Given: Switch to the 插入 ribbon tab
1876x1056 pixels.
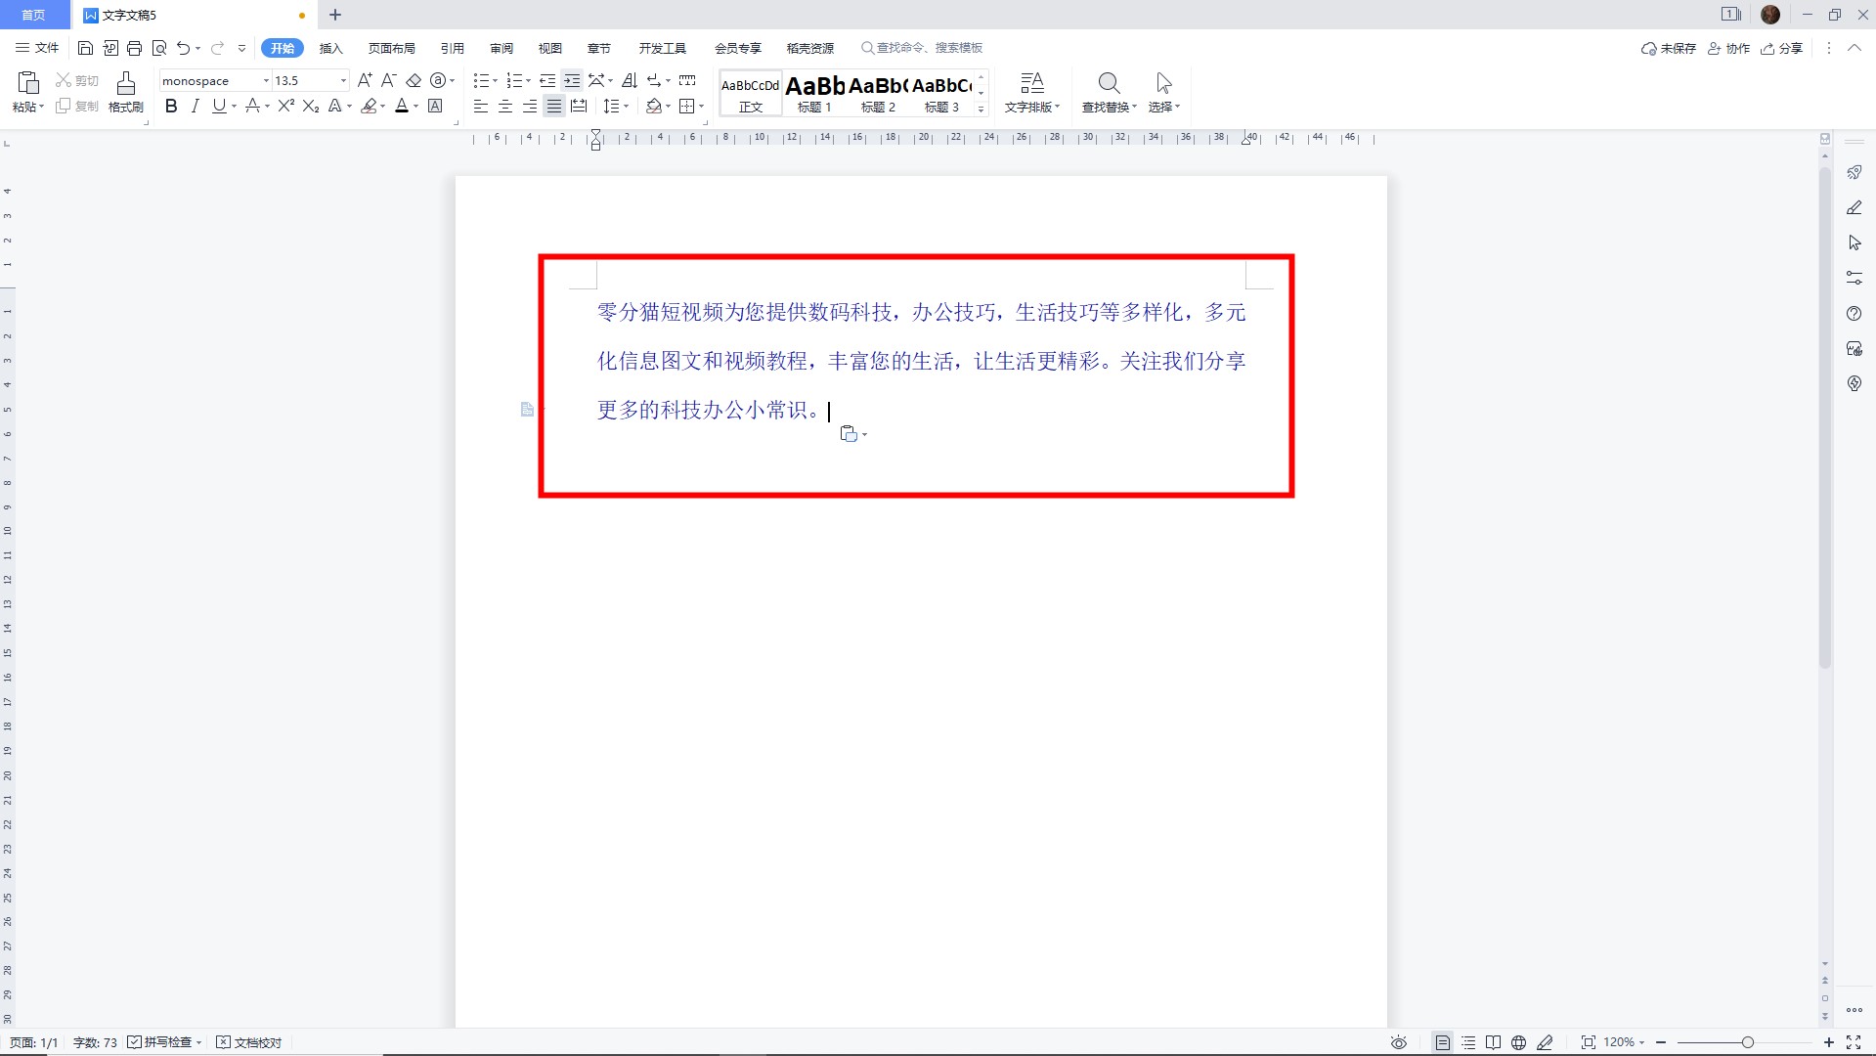Looking at the screenshot, I should [330, 47].
